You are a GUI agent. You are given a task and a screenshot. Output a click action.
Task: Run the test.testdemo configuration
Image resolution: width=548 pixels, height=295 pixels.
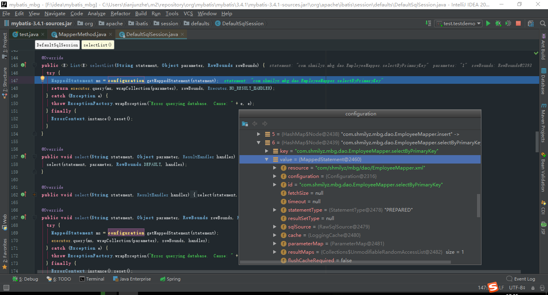[x=488, y=23]
